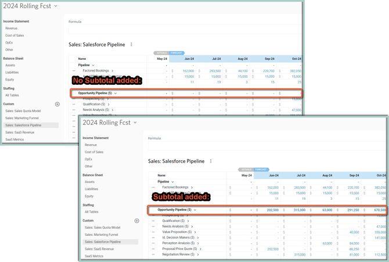Open the 2024 Rolling Fcst dropdown in the lower panel

coord(135,123)
